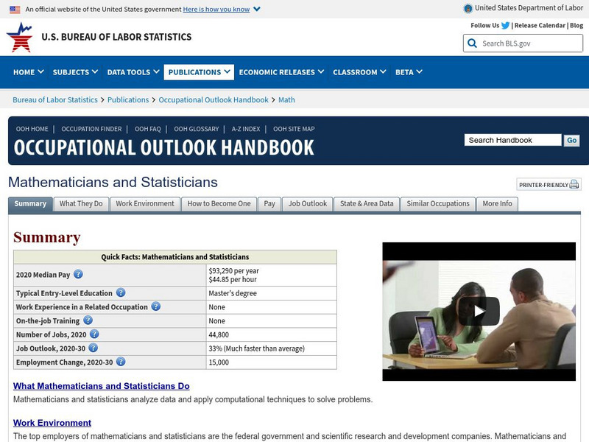Click the search magnifier icon for BLS.gov
This screenshot has width=589, height=442.
(472, 43)
